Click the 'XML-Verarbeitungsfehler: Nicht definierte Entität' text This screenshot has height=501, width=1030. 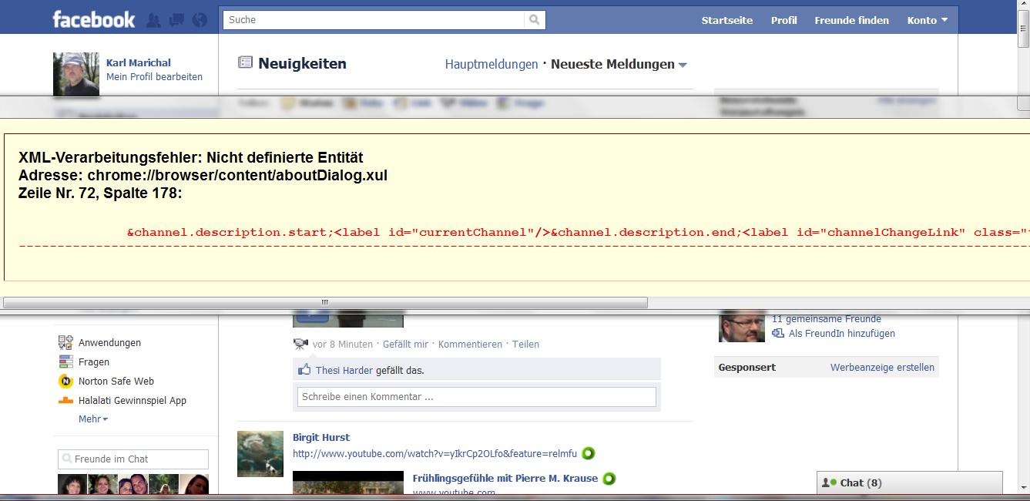190,157
